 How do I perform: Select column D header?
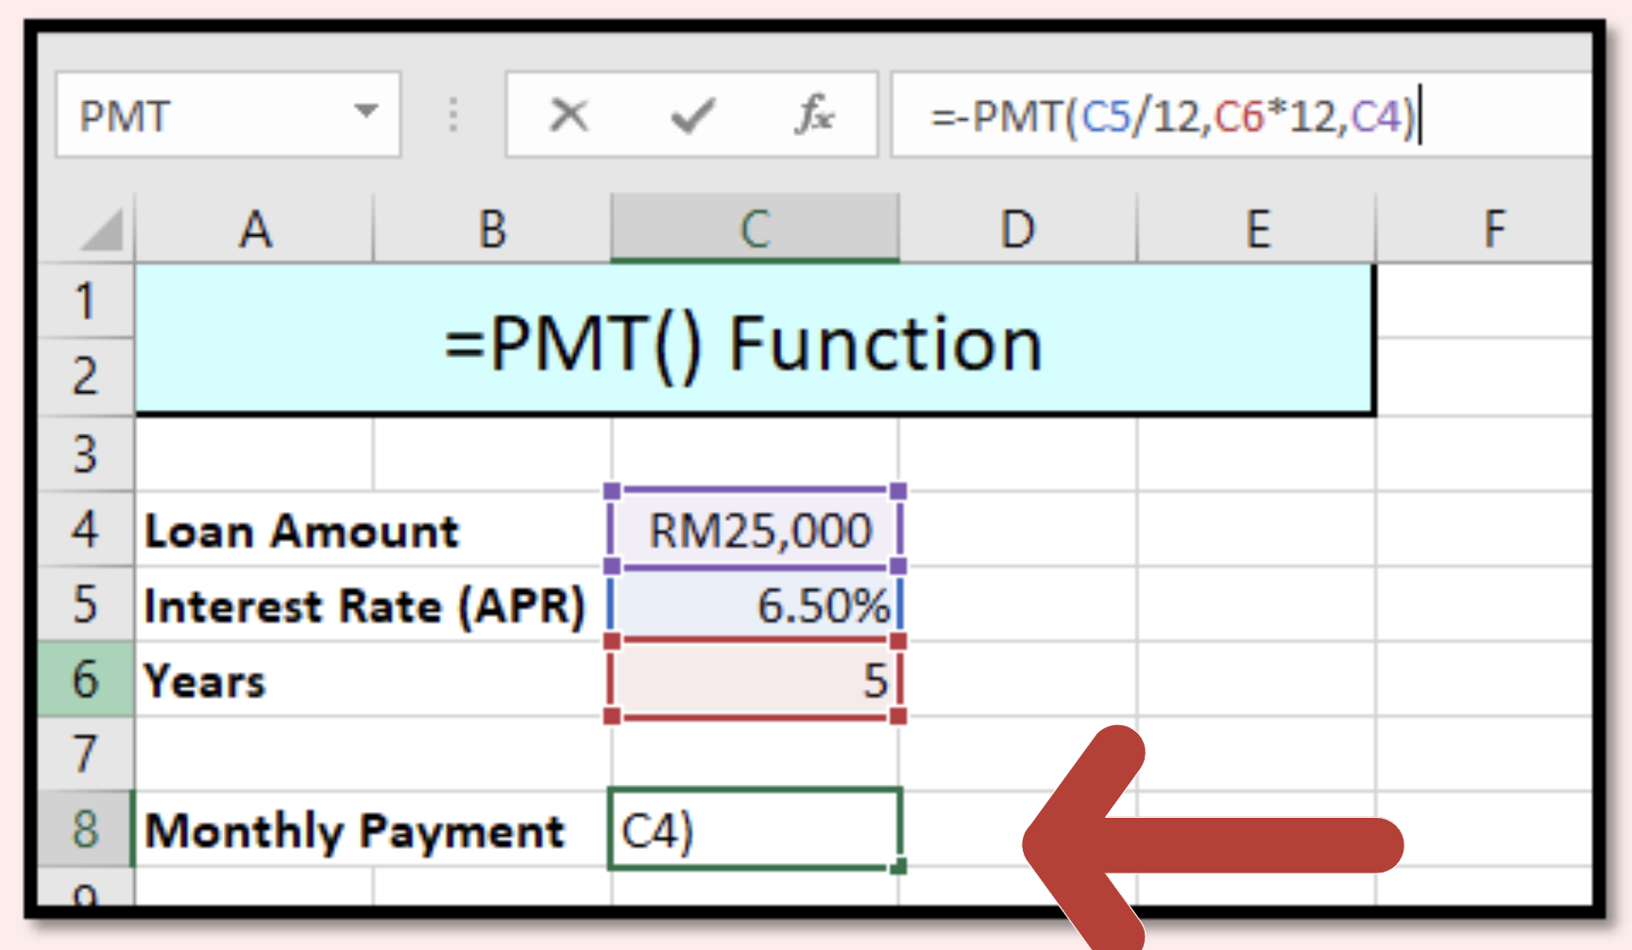(1017, 229)
